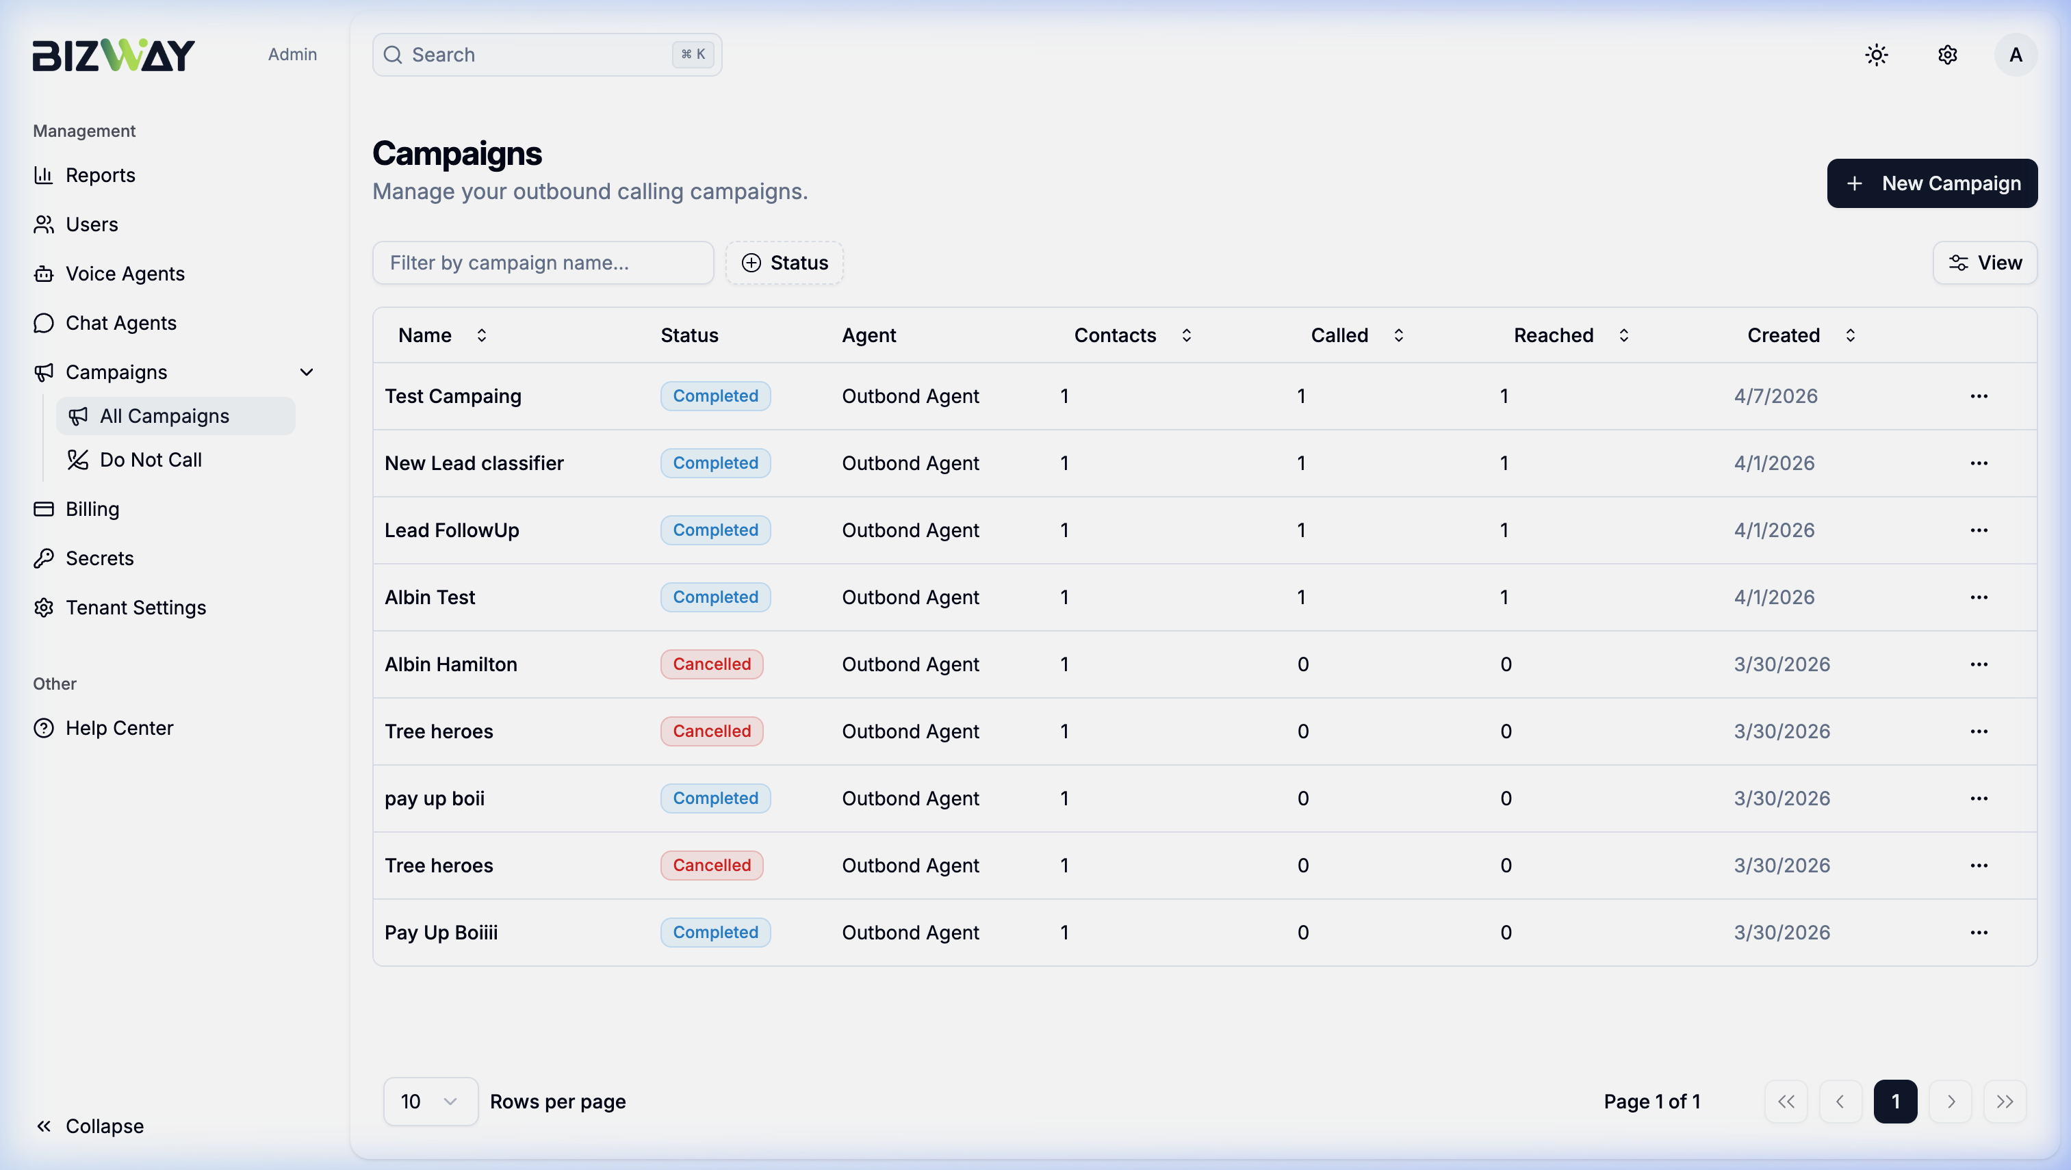
Task: Open the pay up boii campaign
Action: 435,798
